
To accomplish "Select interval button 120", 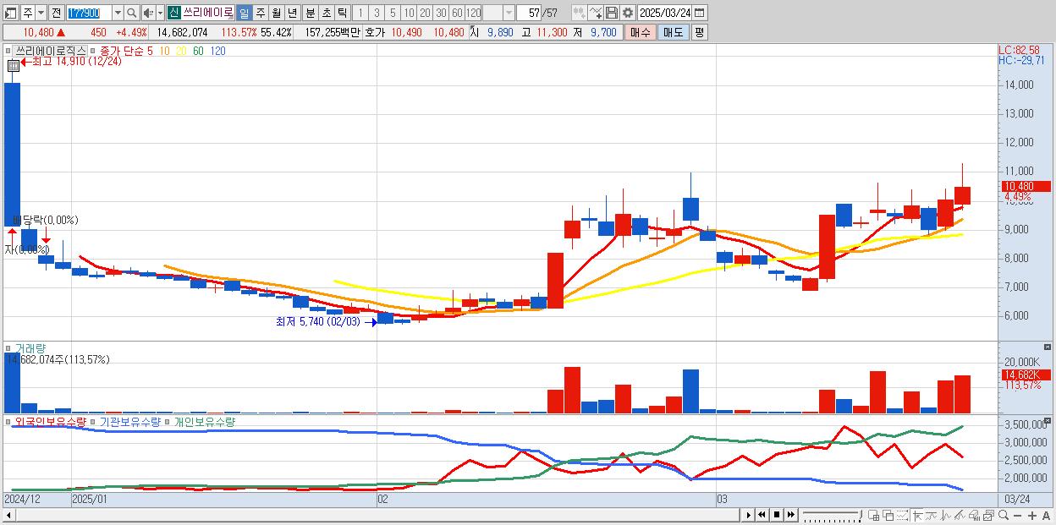I will click(474, 13).
